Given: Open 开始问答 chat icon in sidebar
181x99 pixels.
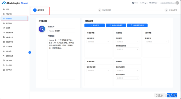Looking at the screenshot, I should click(x=4, y=14).
